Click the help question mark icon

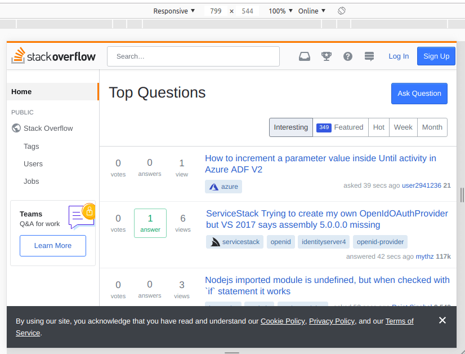pos(348,56)
